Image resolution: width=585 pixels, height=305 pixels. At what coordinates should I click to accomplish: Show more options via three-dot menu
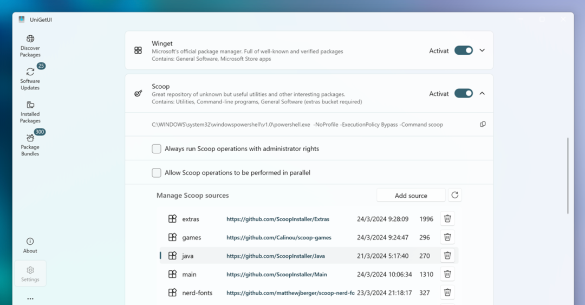click(30, 298)
